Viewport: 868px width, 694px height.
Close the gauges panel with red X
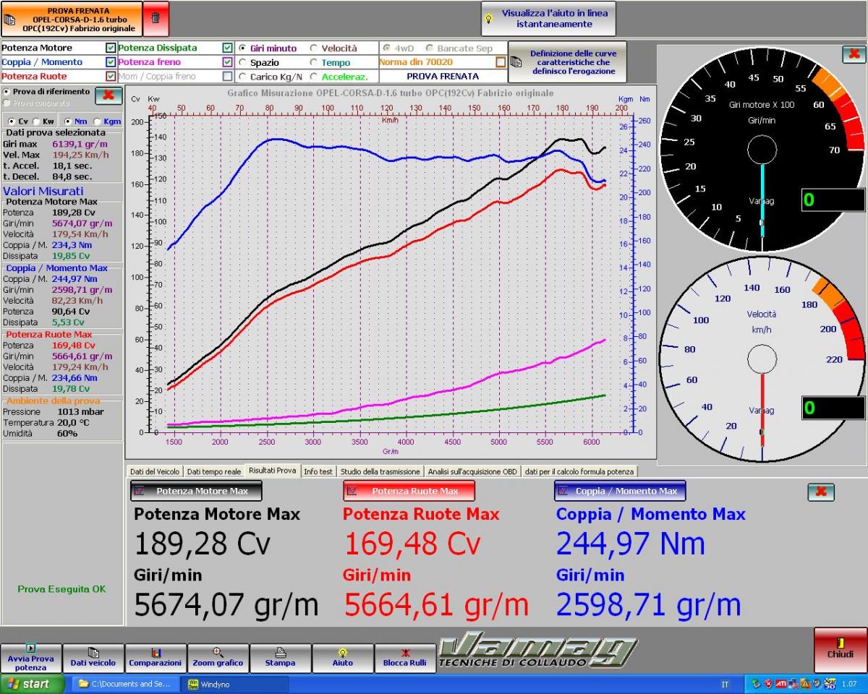pos(854,54)
